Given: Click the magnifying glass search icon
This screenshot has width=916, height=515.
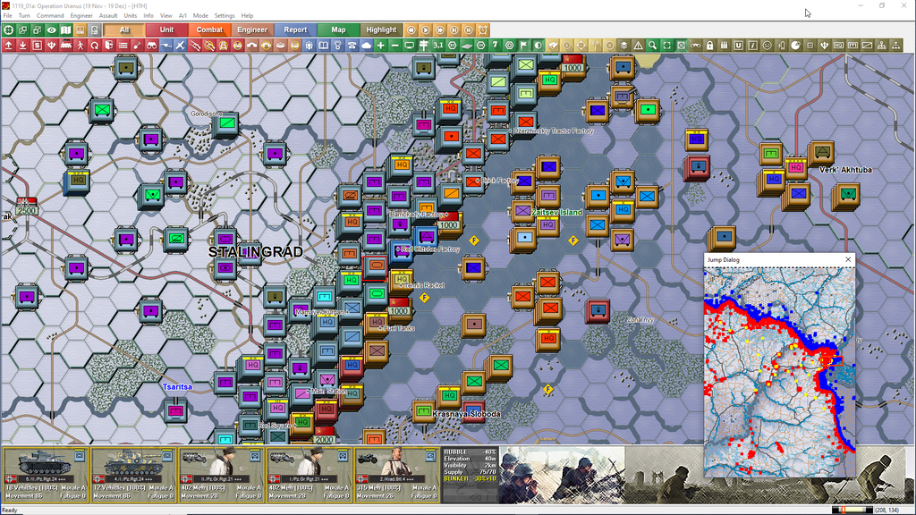Looking at the screenshot, I should pyautogui.click(x=652, y=45).
